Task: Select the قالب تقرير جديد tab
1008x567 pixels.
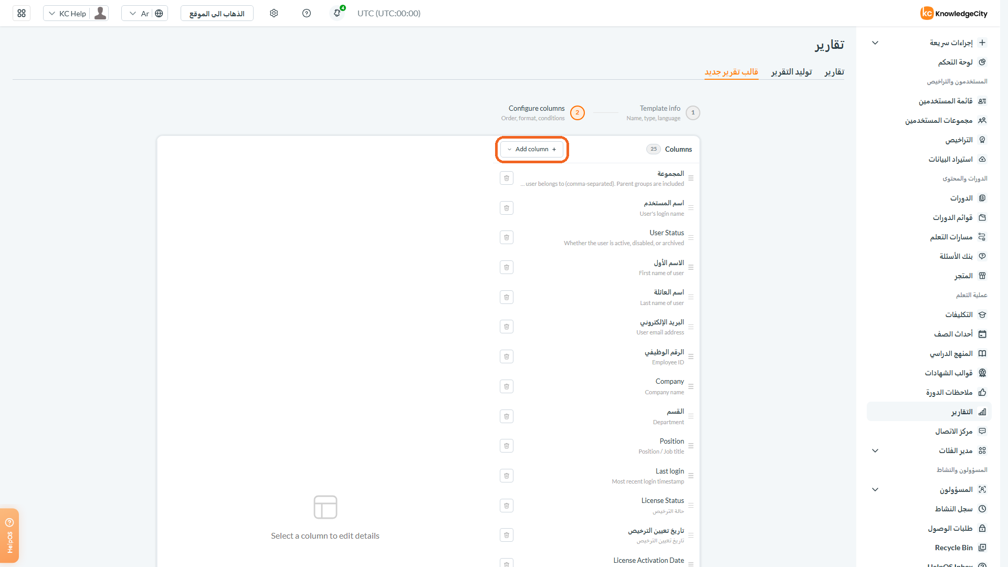Action: coord(731,72)
